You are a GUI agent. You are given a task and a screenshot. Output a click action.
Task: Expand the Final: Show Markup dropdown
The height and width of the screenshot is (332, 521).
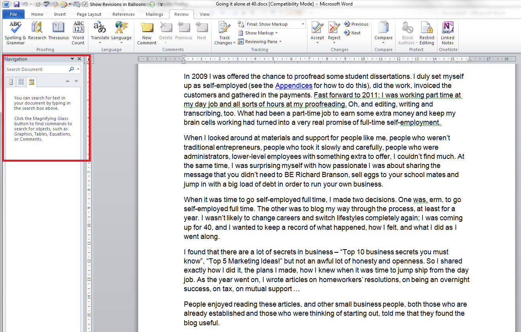point(303,24)
